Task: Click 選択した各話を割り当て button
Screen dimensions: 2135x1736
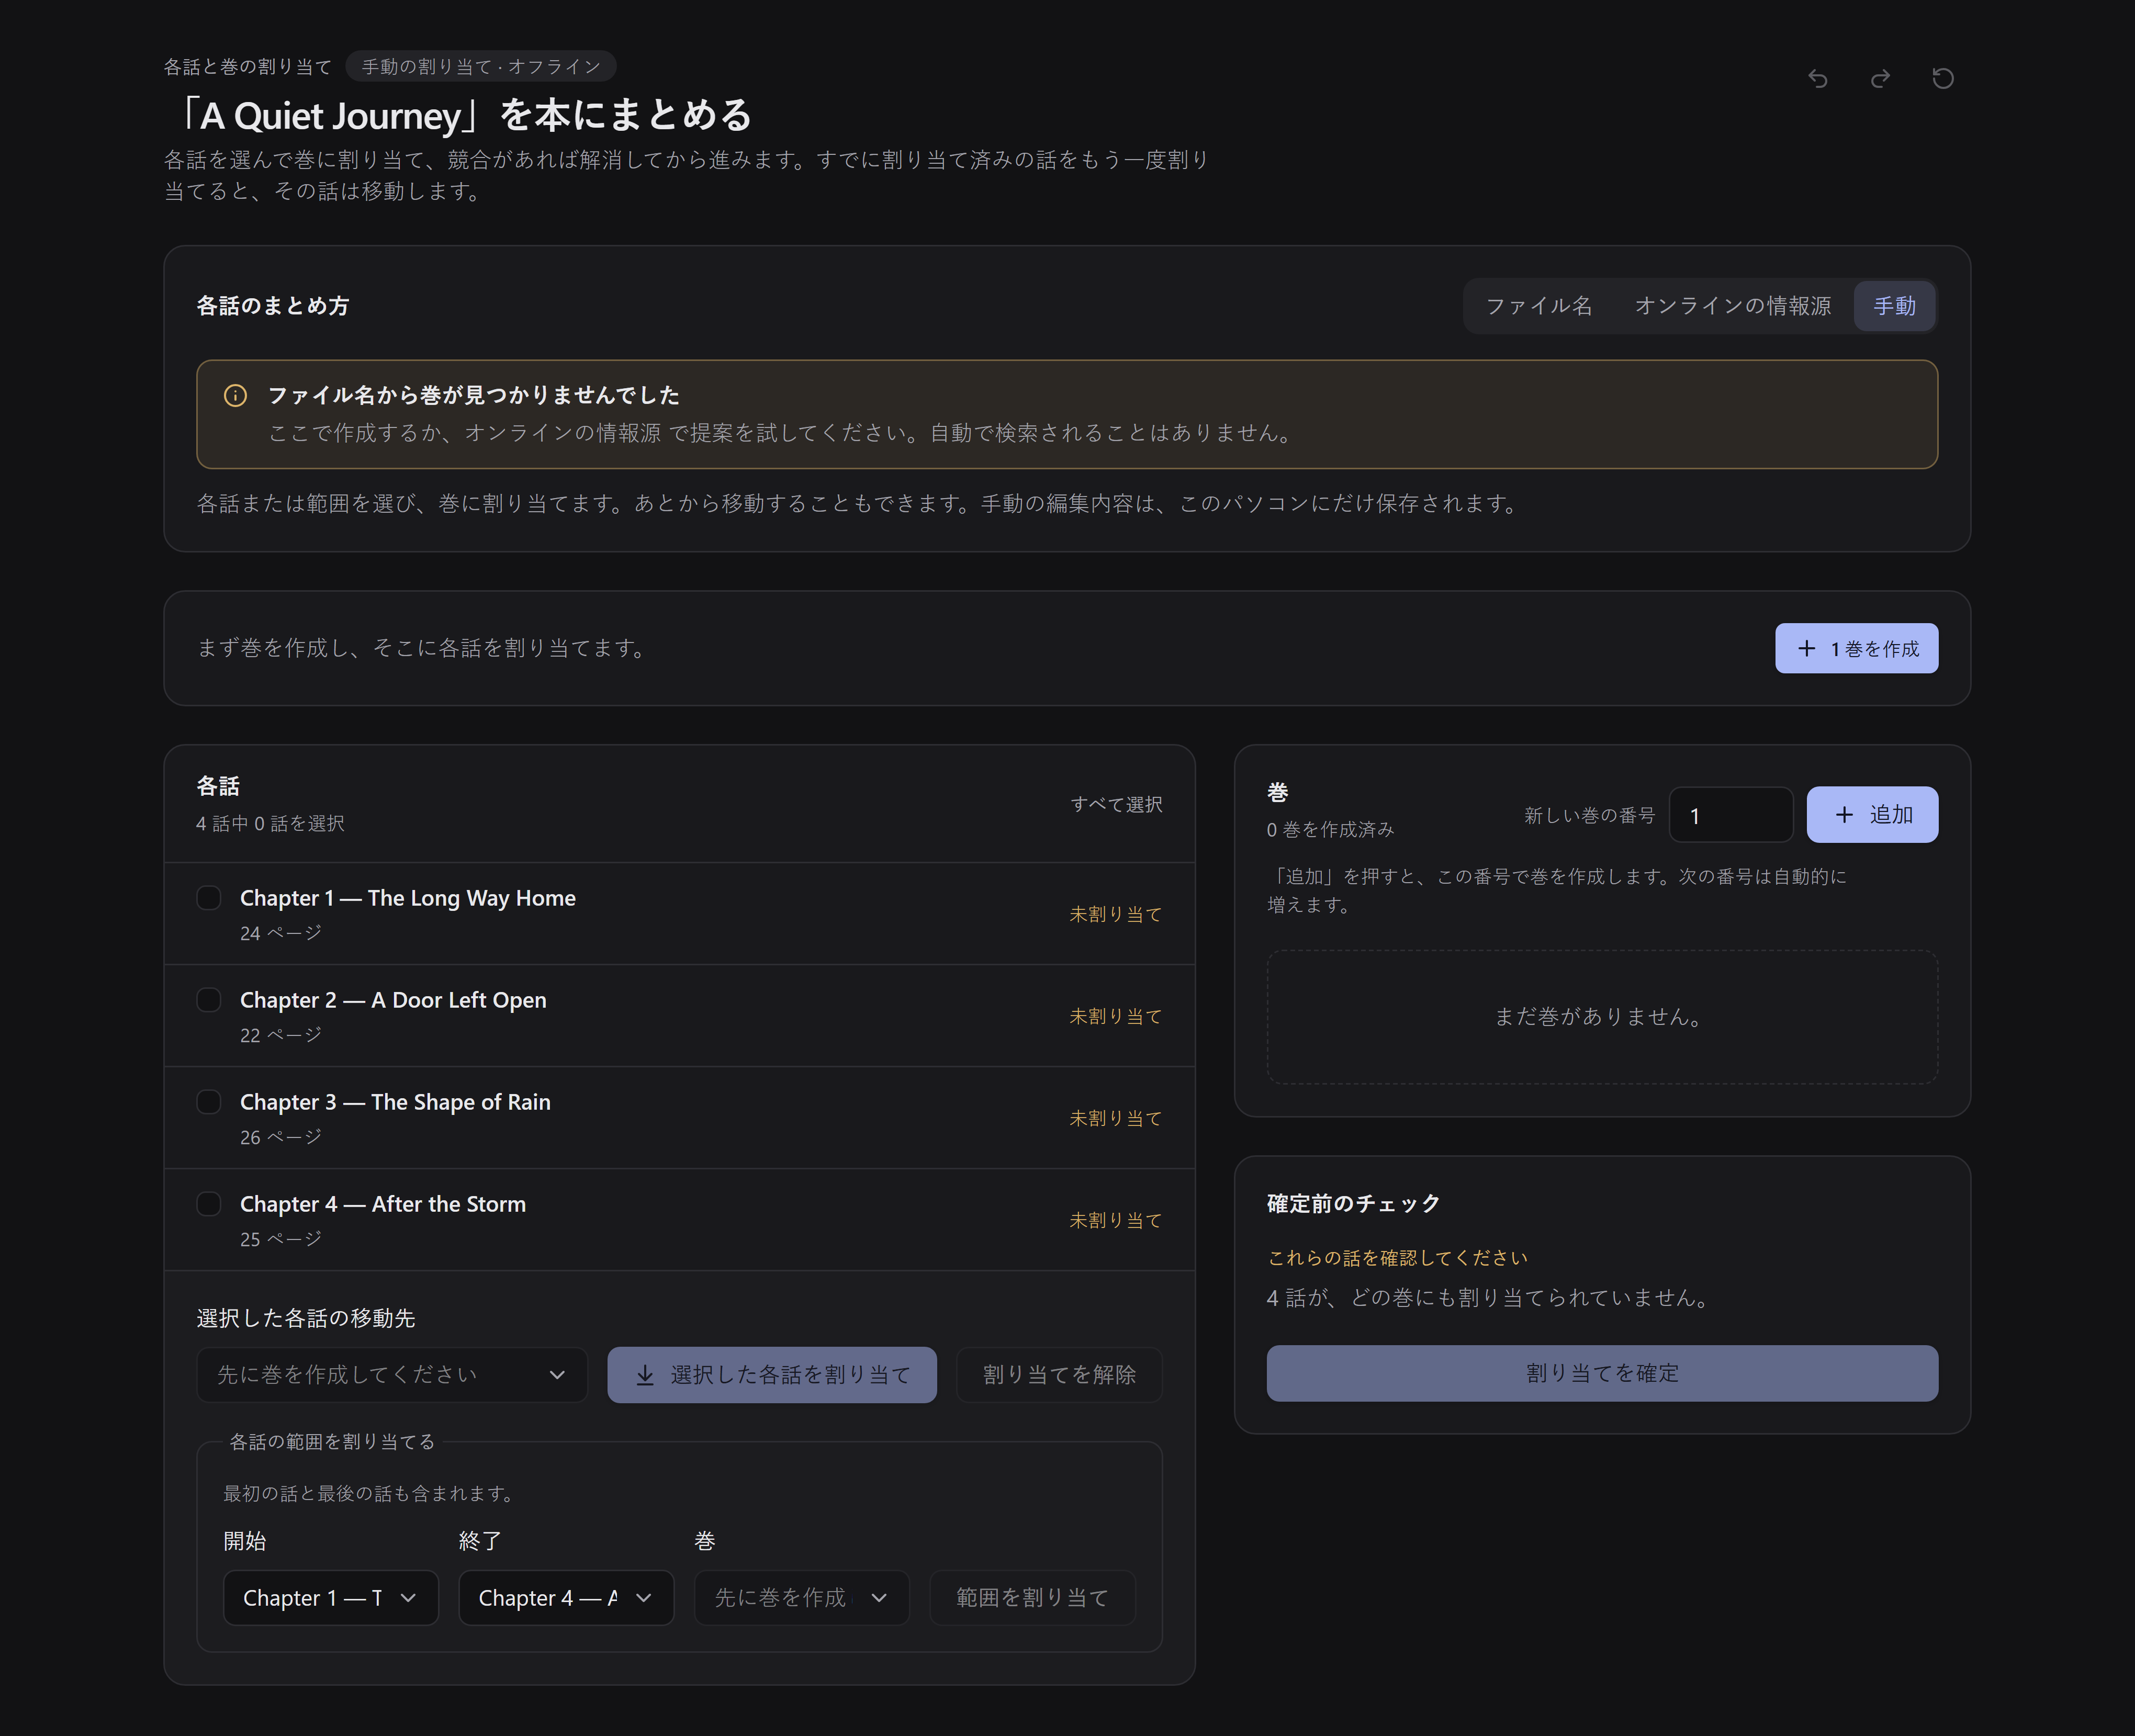Action: coord(772,1375)
